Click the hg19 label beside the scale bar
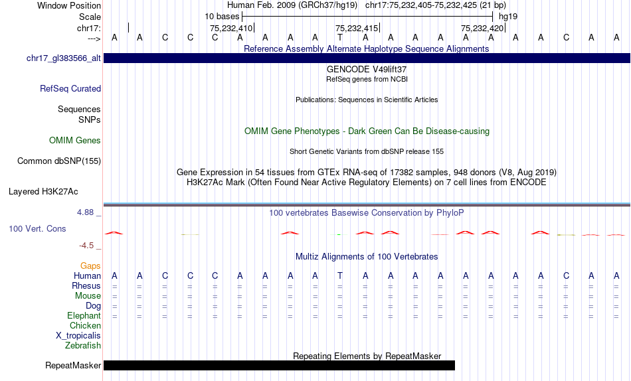631x381 pixels. (508, 17)
